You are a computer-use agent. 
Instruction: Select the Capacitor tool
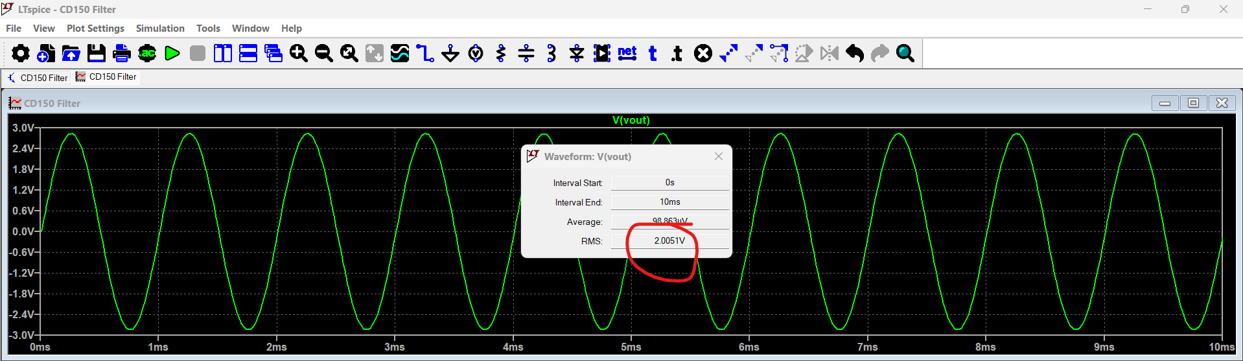click(x=526, y=53)
